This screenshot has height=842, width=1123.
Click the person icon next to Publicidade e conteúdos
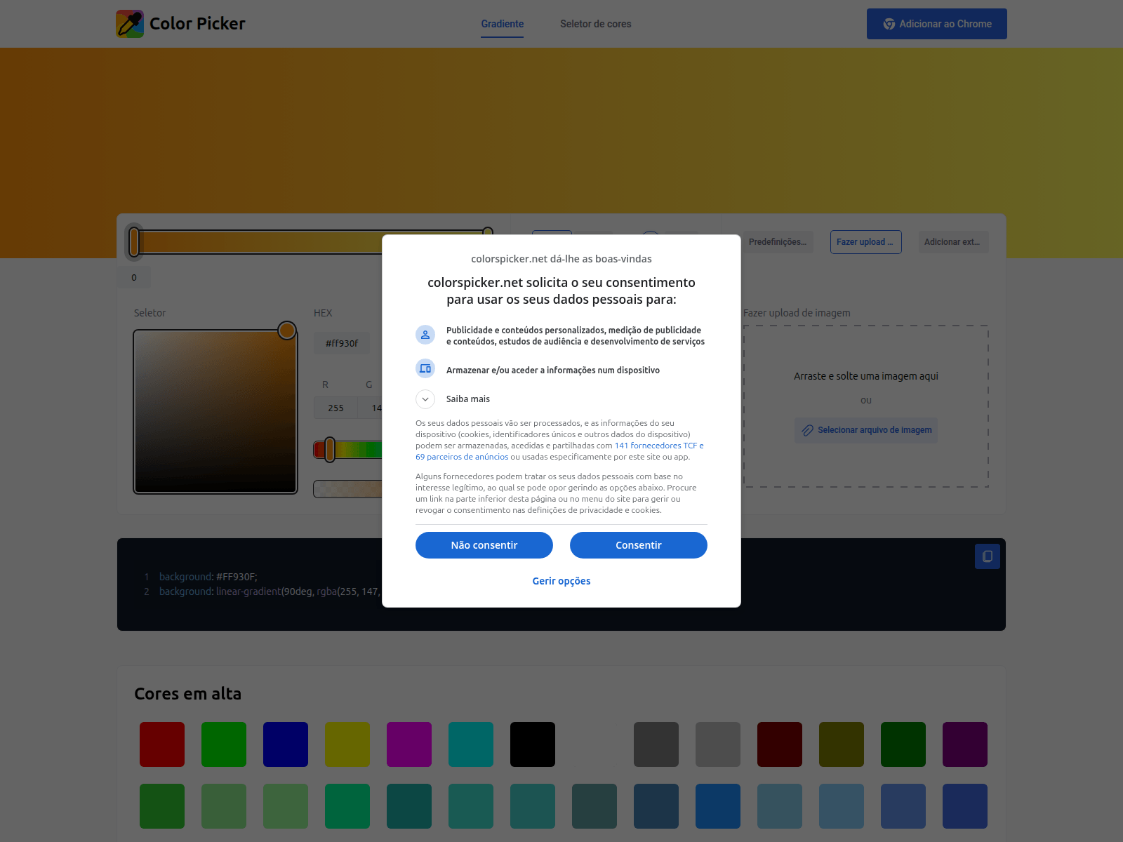425,335
